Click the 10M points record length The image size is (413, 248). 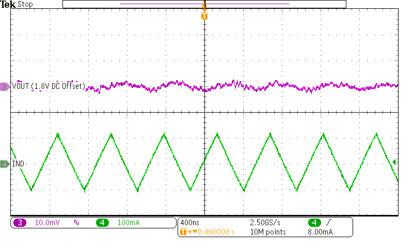click(x=268, y=232)
